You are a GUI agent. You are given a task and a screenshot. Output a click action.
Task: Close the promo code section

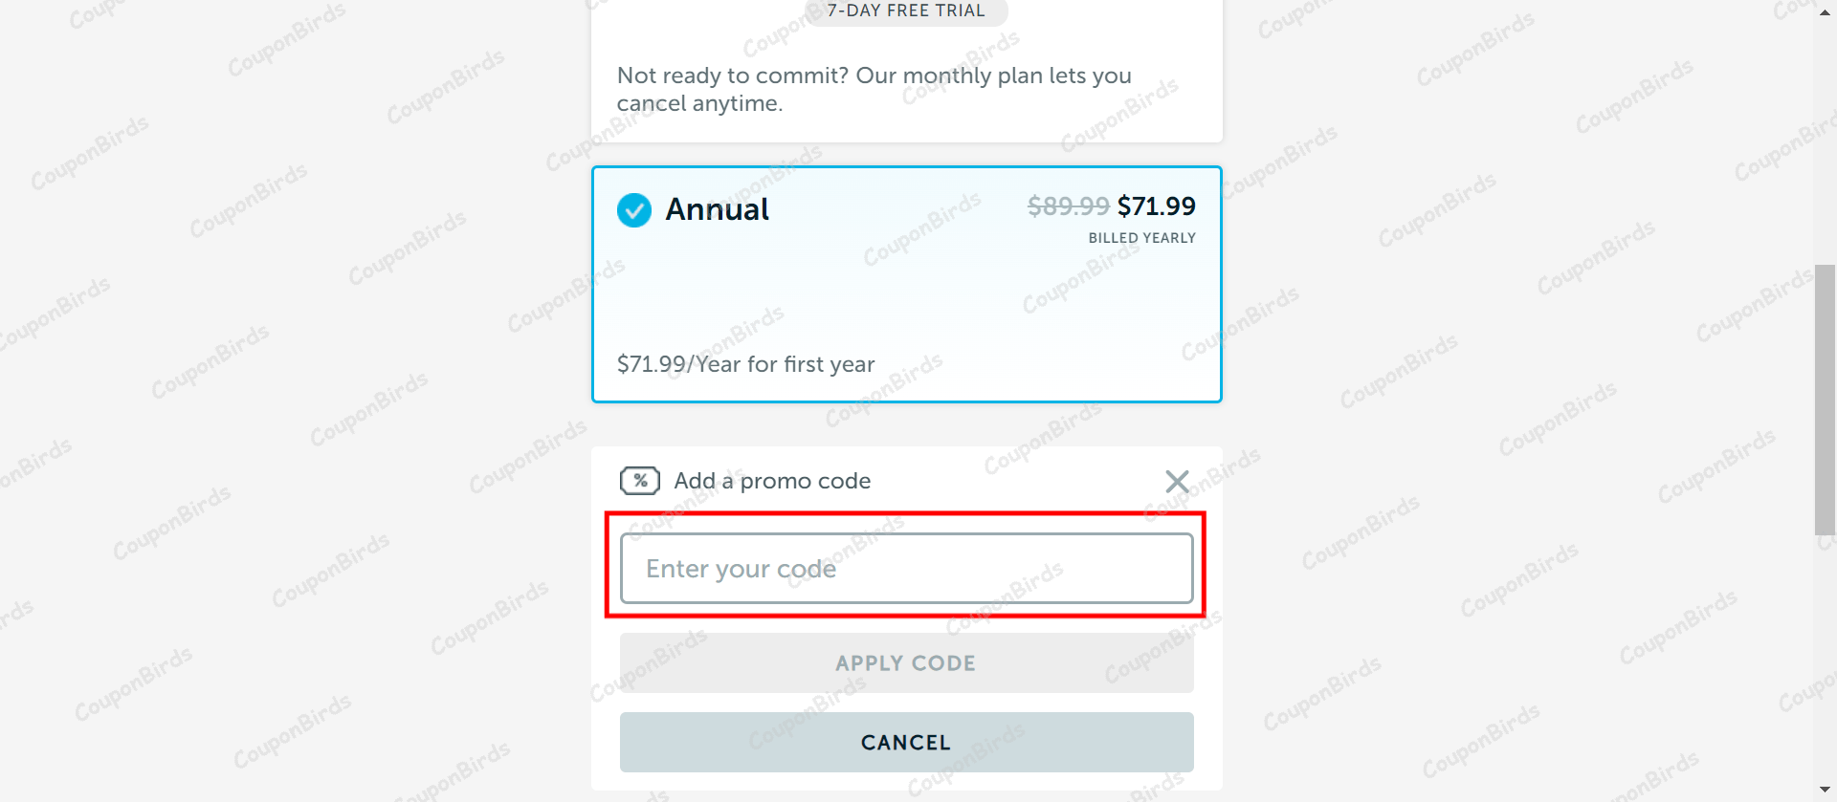click(x=1177, y=481)
